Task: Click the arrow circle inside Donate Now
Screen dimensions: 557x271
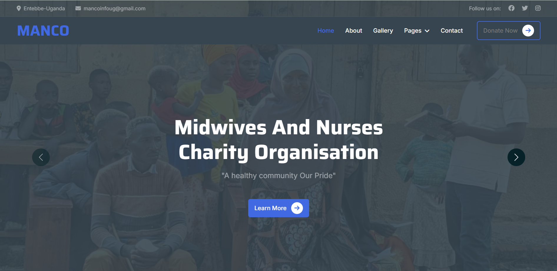Action: [528, 31]
